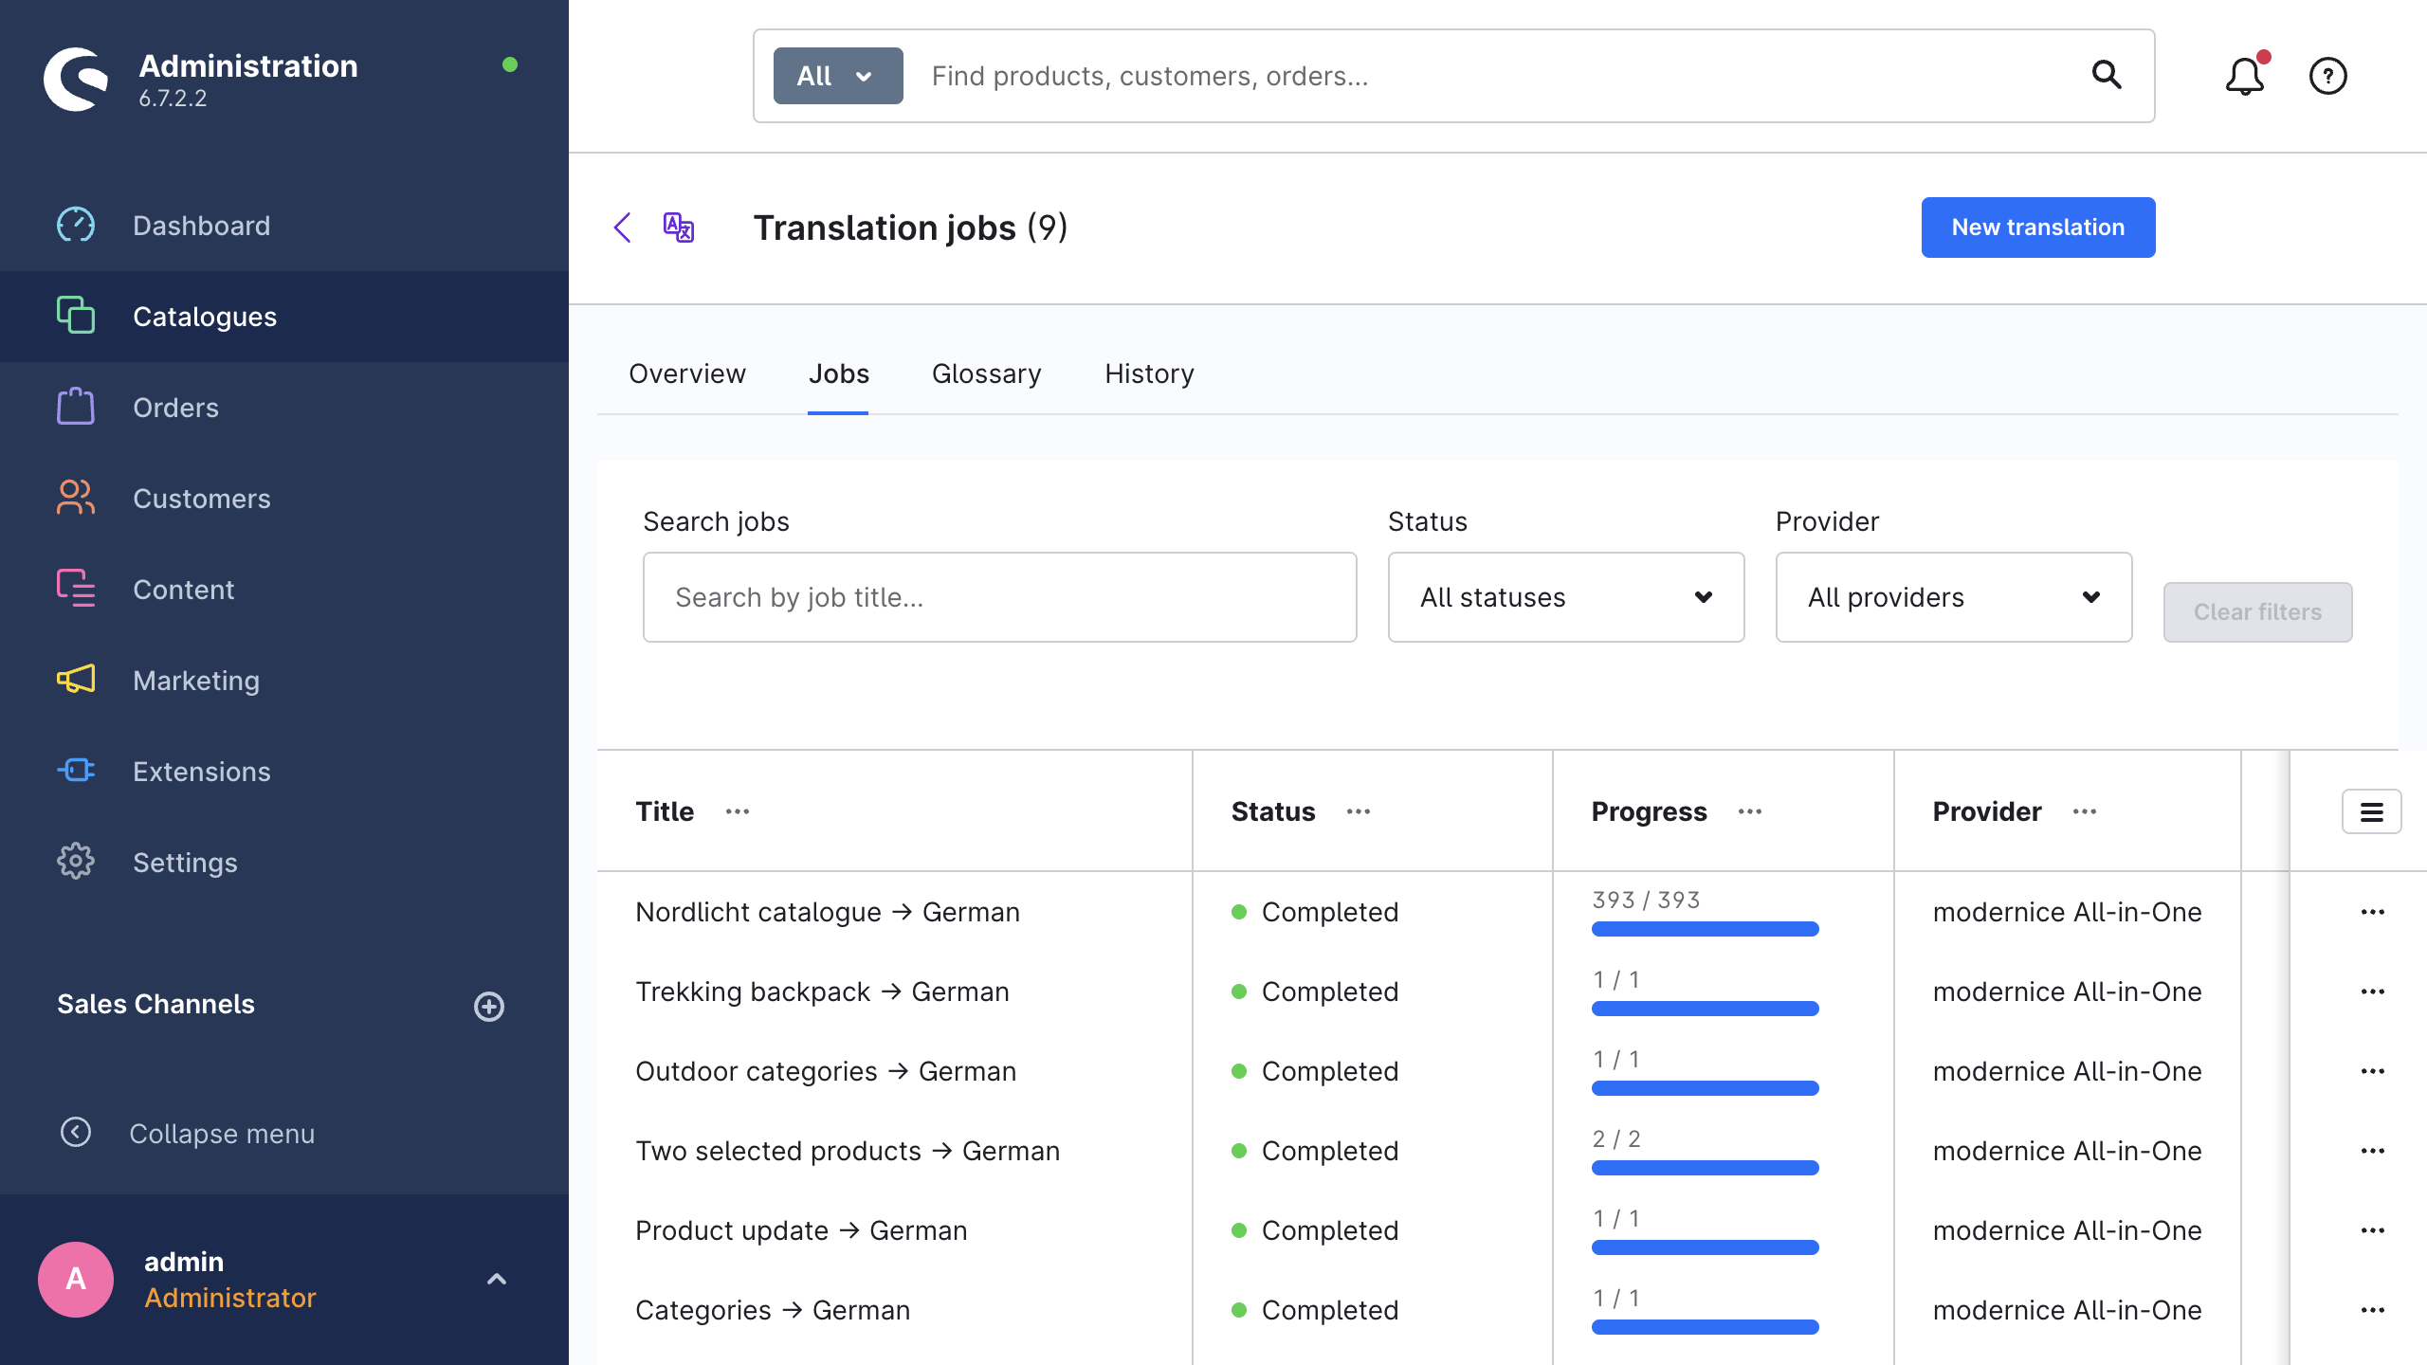Open the All statuses dropdown

point(1566,597)
